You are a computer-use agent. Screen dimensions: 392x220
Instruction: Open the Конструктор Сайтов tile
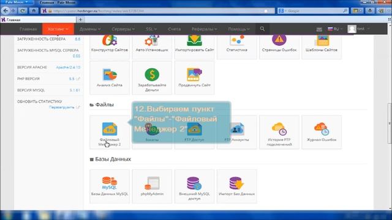tap(110, 46)
